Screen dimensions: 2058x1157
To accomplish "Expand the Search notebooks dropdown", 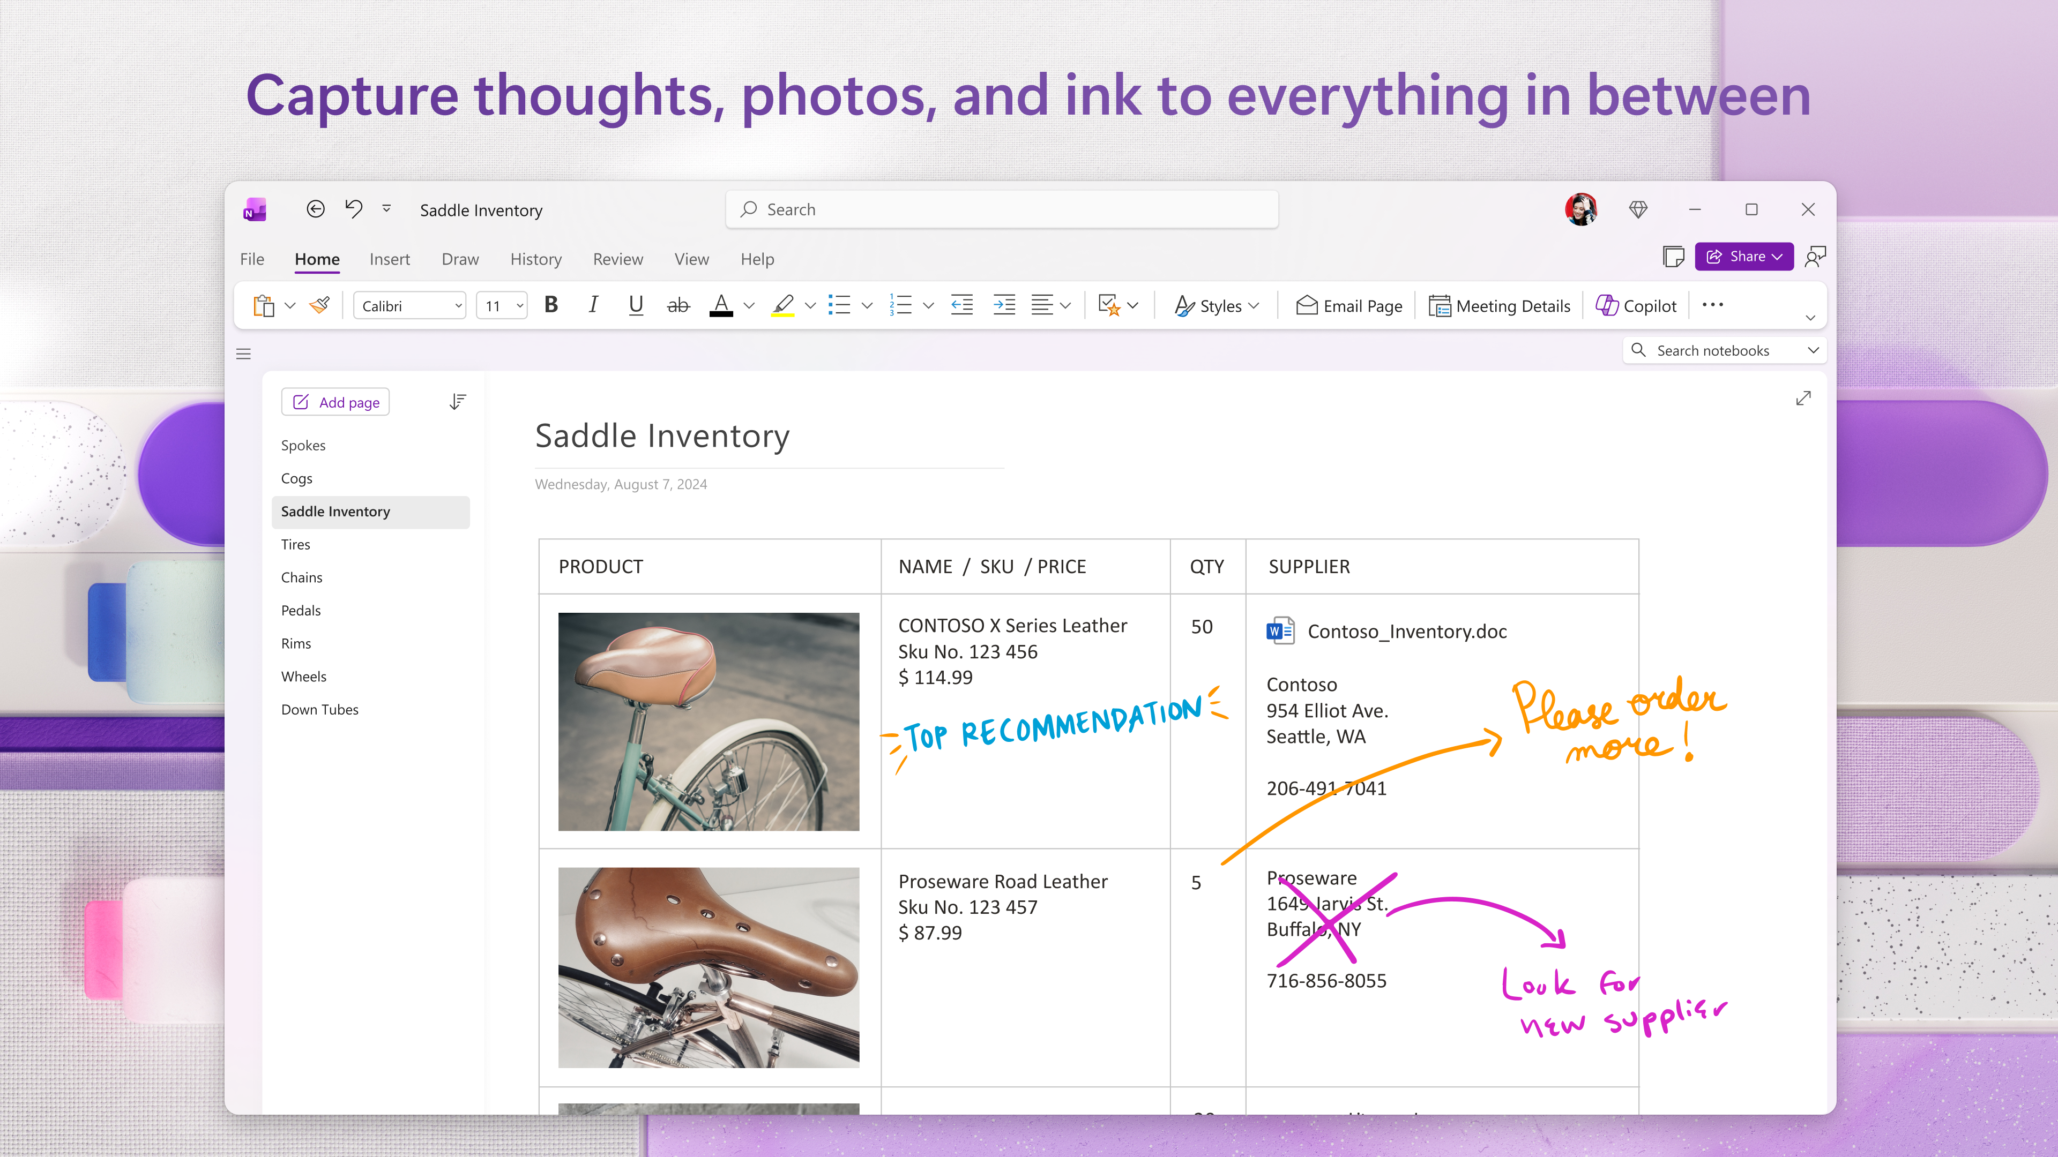I will coord(1813,350).
